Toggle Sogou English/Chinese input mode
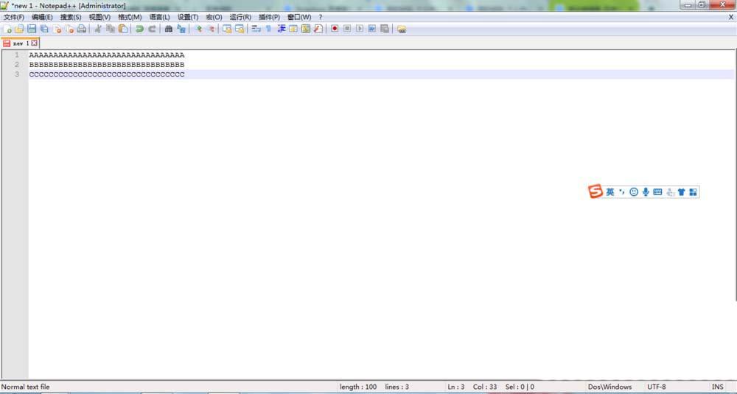 click(610, 192)
